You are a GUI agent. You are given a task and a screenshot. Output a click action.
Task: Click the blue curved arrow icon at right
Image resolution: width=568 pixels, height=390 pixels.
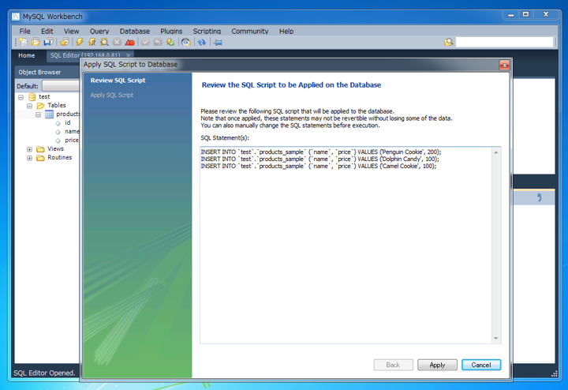tap(540, 197)
